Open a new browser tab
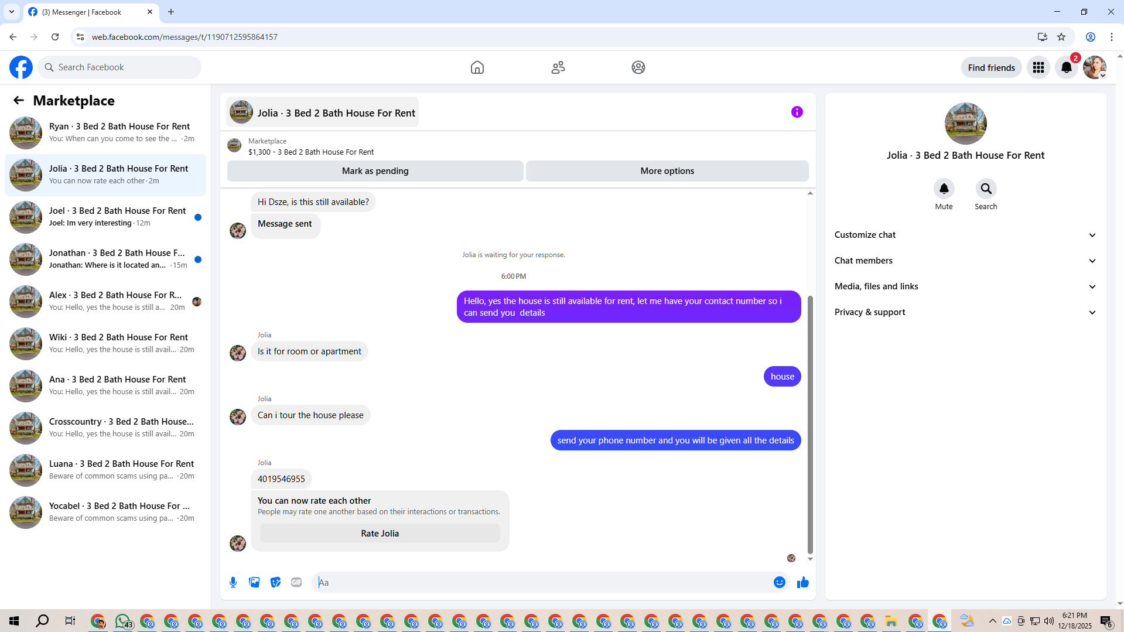This screenshot has width=1124, height=632. pyautogui.click(x=171, y=12)
